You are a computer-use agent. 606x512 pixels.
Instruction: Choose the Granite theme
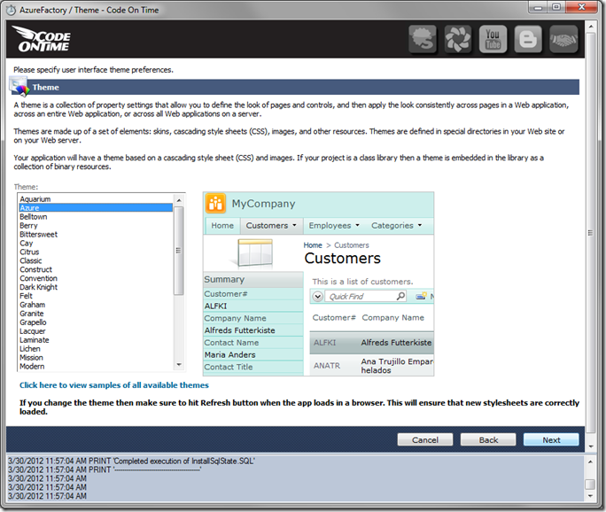click(x=96, y=314)
